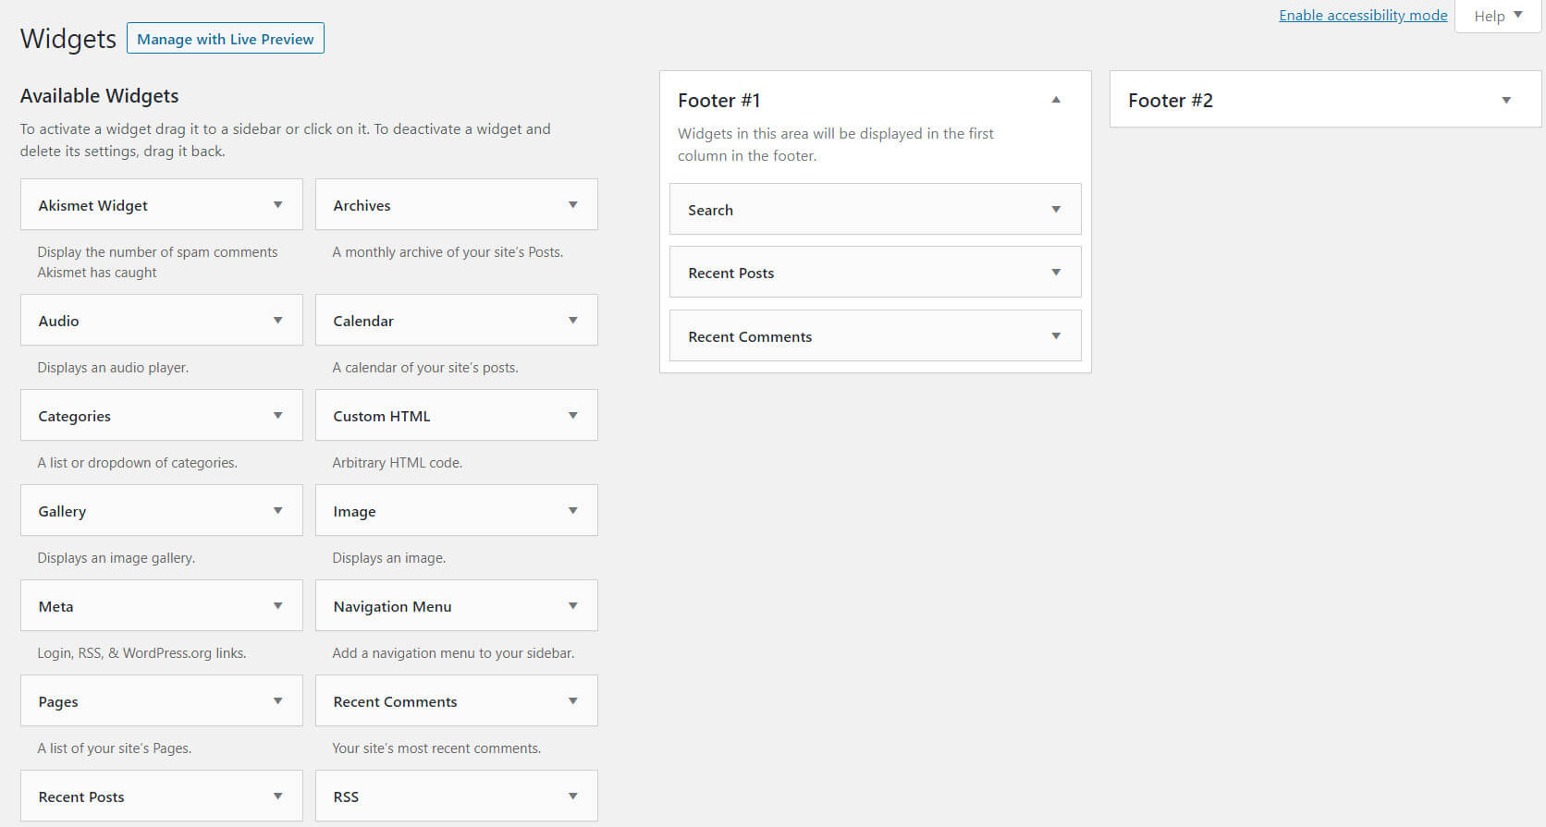Viewport: 1546px width, 827px height.
Task: Expand the Akismet Widget arrow
Action: point(277,205)
